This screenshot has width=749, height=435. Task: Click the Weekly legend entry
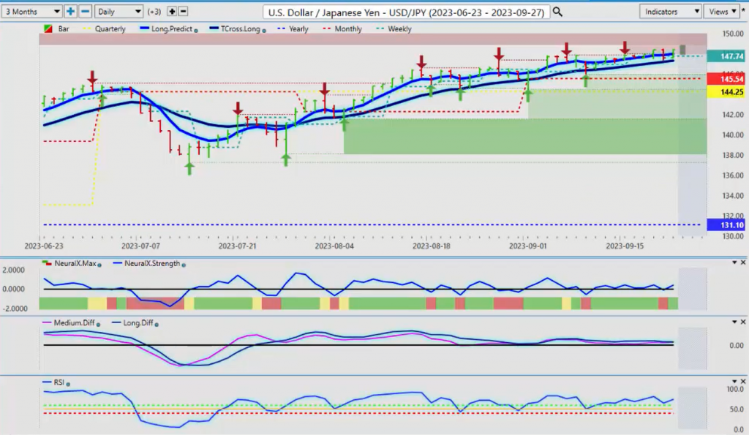click(x=394, y=29)
